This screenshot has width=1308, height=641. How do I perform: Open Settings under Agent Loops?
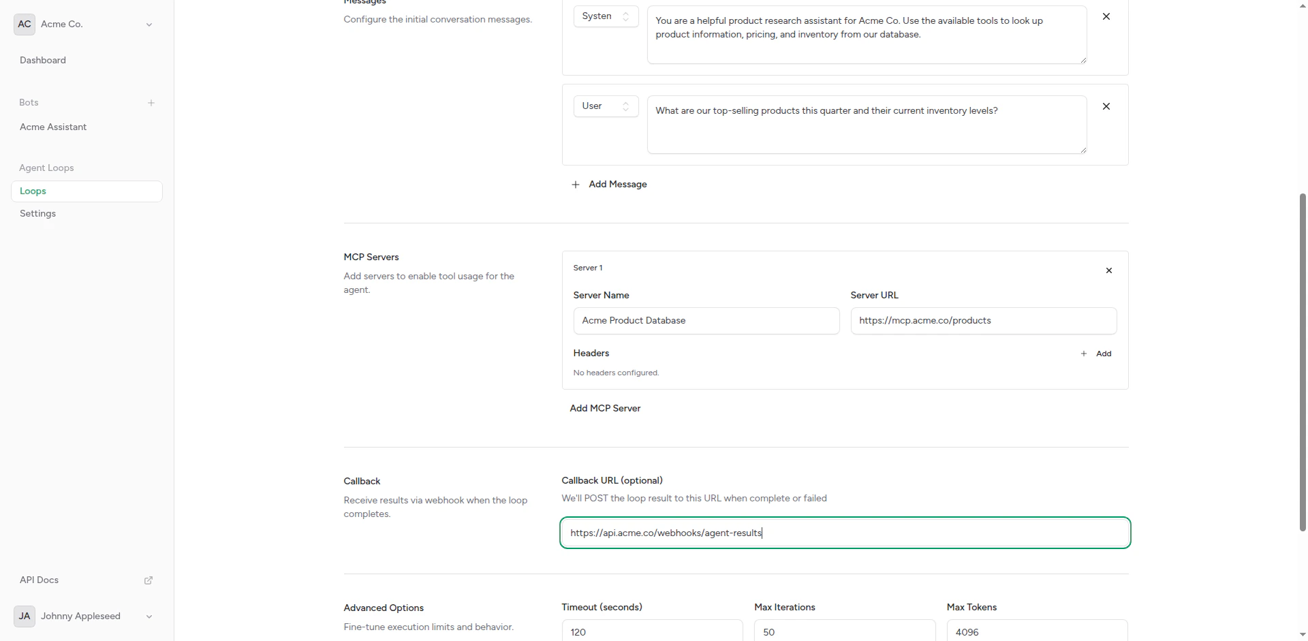click(x=37, y=213)
